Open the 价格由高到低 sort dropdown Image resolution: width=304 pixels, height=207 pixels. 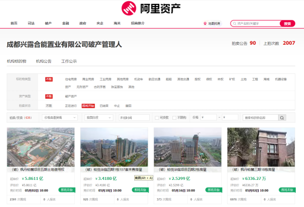[x=60, y=118]
